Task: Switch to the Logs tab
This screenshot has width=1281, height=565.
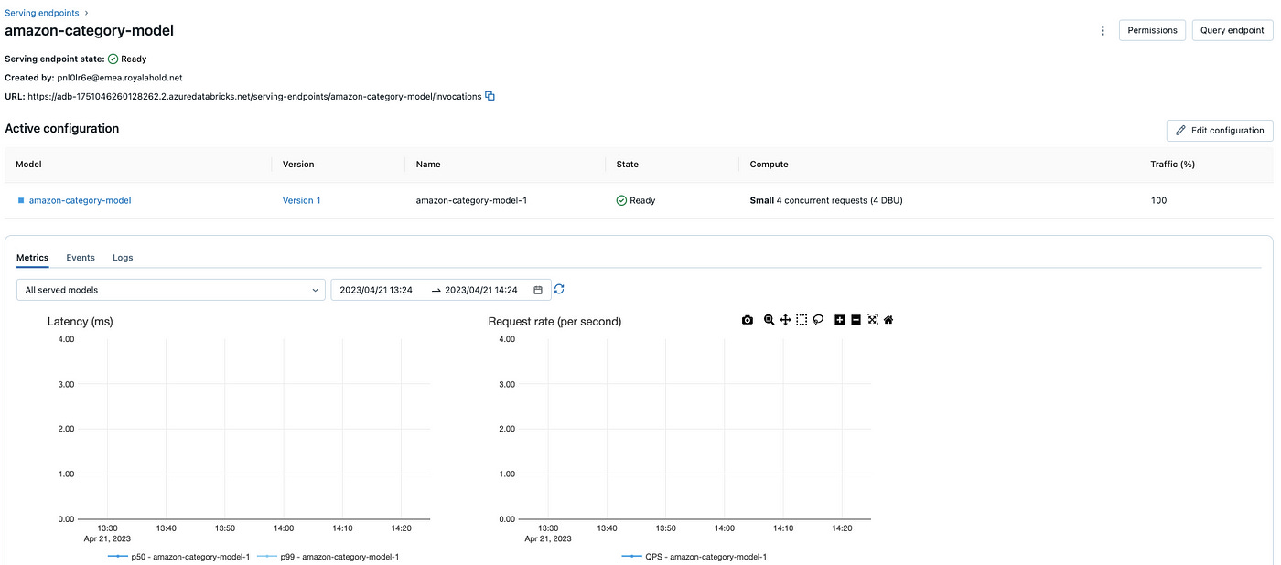Action: (x=123, y=258)
